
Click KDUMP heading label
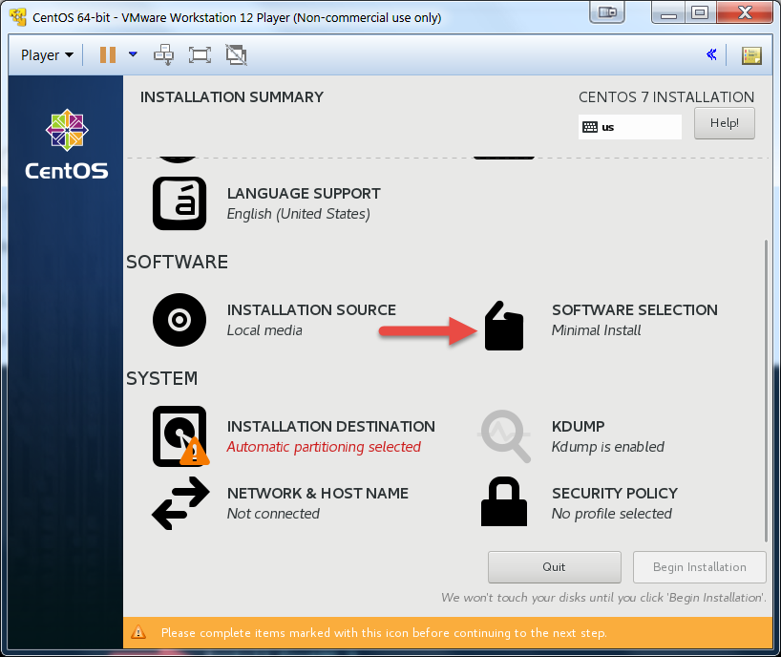coord(579,426)
